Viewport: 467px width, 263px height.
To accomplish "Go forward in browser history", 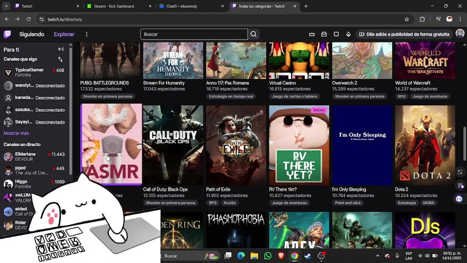I will pos(18,19).
